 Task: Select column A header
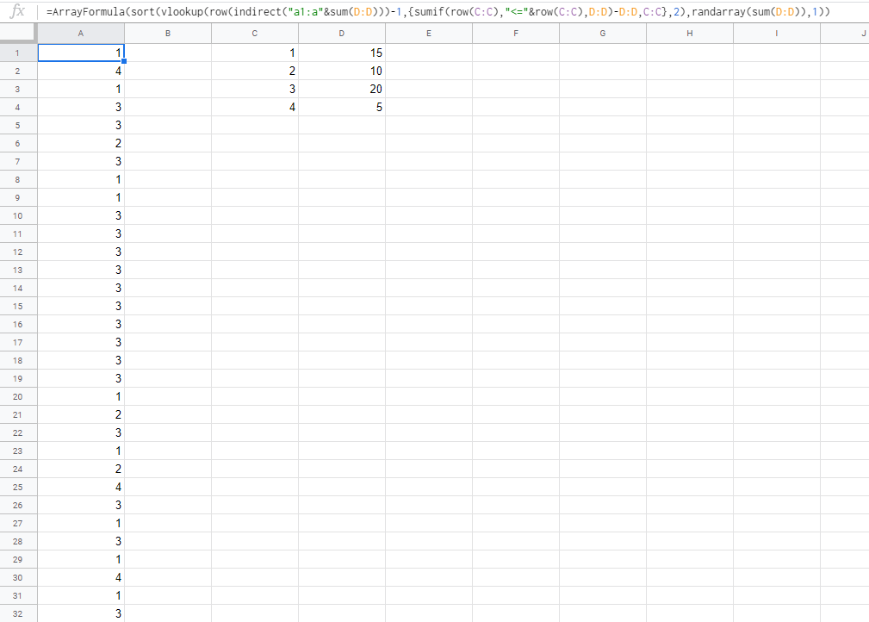click(x=81, y=34)
